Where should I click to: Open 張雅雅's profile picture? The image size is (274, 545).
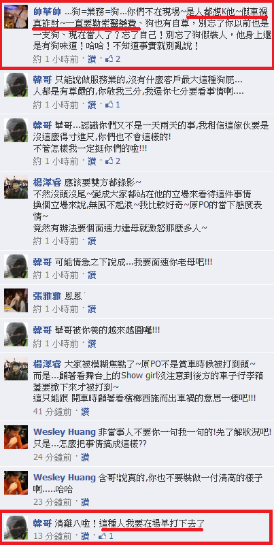[x=16, y=301]
